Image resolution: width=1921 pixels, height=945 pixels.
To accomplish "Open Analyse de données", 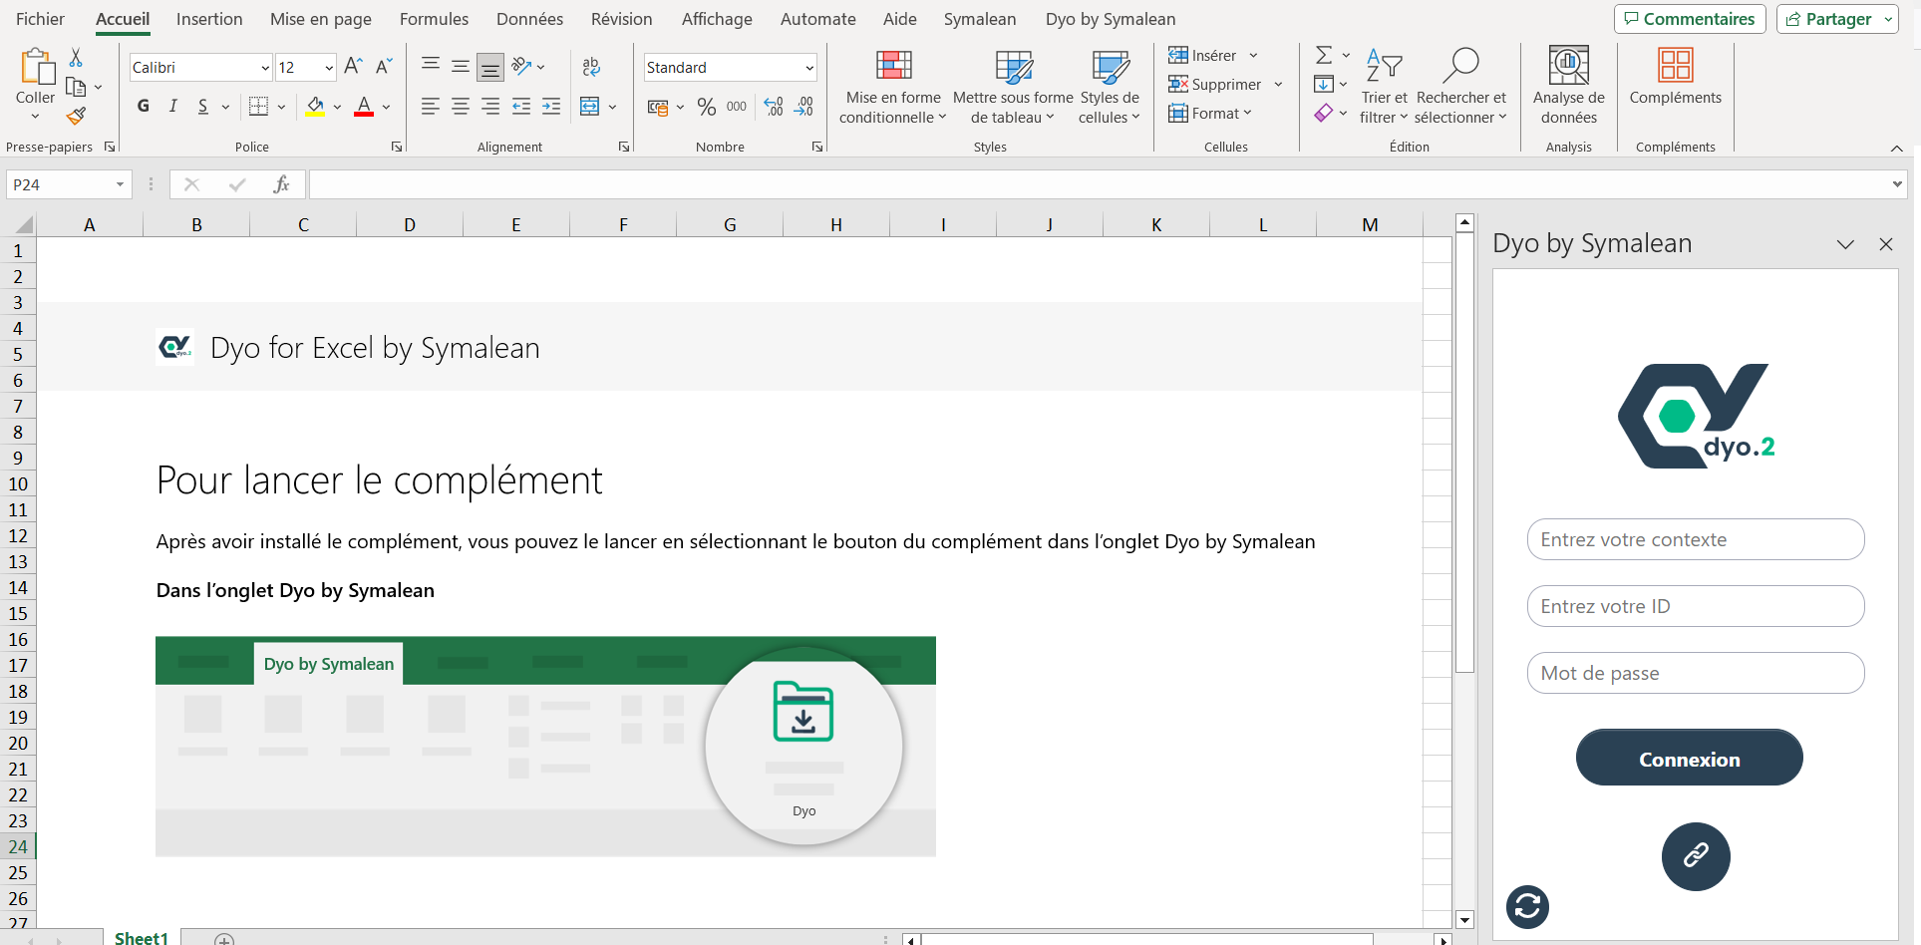I will 1569,86.
